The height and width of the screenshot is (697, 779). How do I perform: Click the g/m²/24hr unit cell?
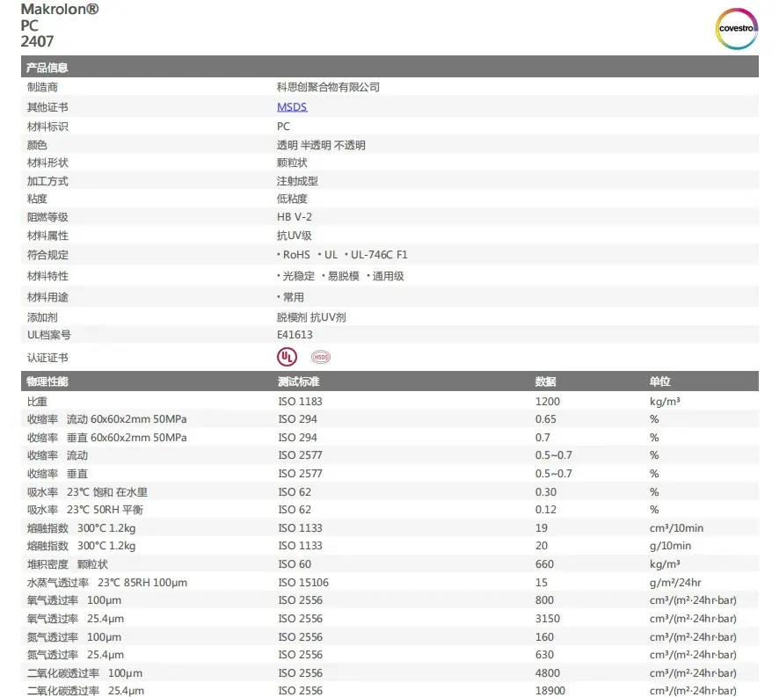point(675,582)
